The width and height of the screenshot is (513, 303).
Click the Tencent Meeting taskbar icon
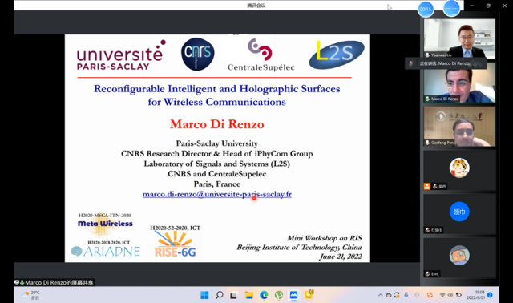pos(293,295)
